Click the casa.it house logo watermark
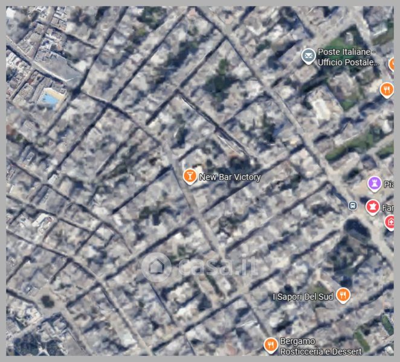400x362 pixels. (x=156, y=267)
